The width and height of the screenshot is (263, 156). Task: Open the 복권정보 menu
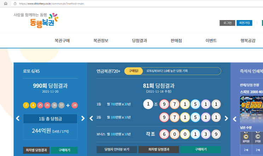101,40
